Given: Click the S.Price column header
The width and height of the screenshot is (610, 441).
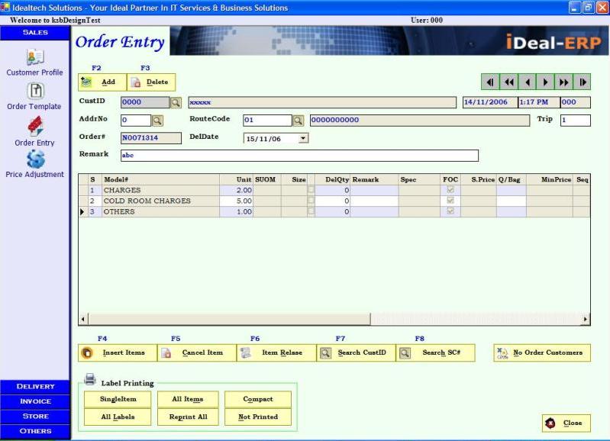Looking at the screenshot, I should point(479,179).
